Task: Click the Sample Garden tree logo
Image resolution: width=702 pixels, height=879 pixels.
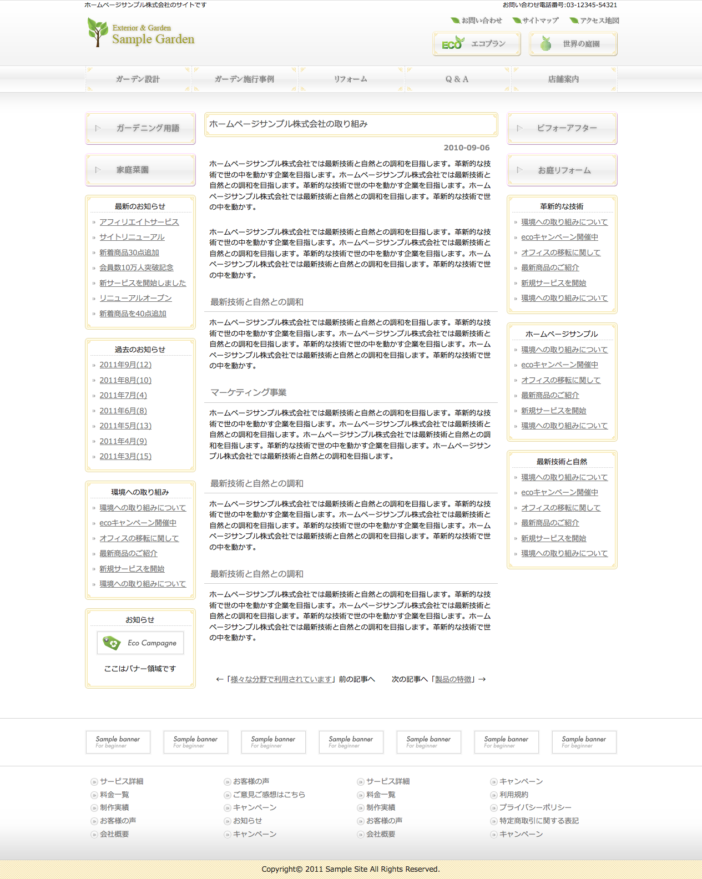Action: (98, 33)
